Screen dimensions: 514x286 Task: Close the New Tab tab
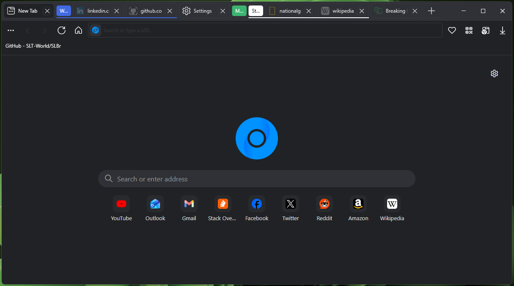click(x=47, y=11)
